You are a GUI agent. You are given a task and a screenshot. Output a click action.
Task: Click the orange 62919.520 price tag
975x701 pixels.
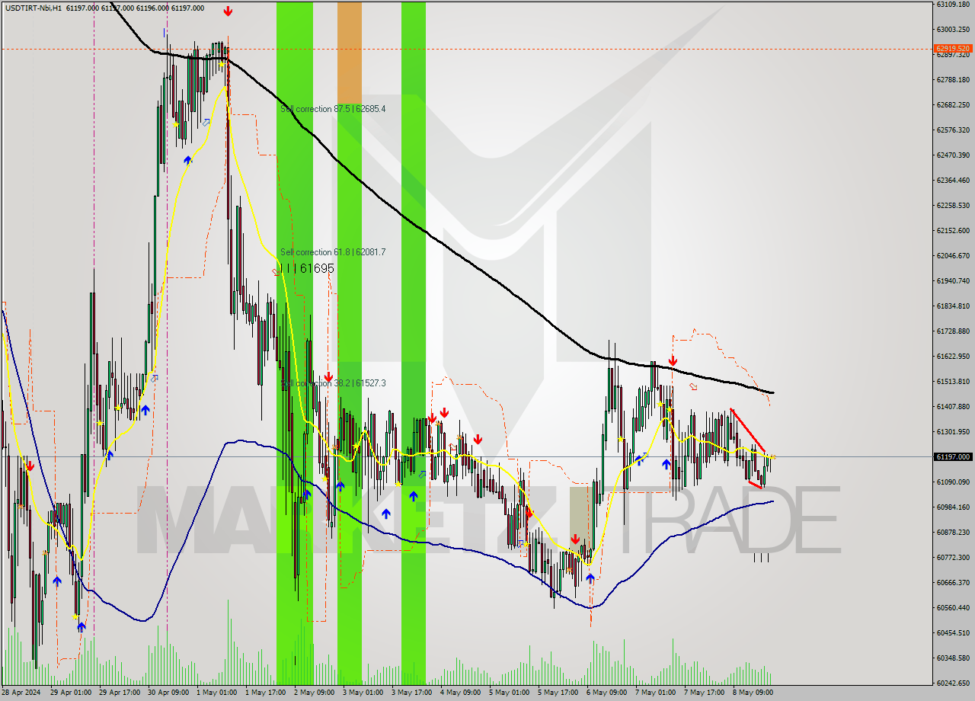[x=953, y=48]
